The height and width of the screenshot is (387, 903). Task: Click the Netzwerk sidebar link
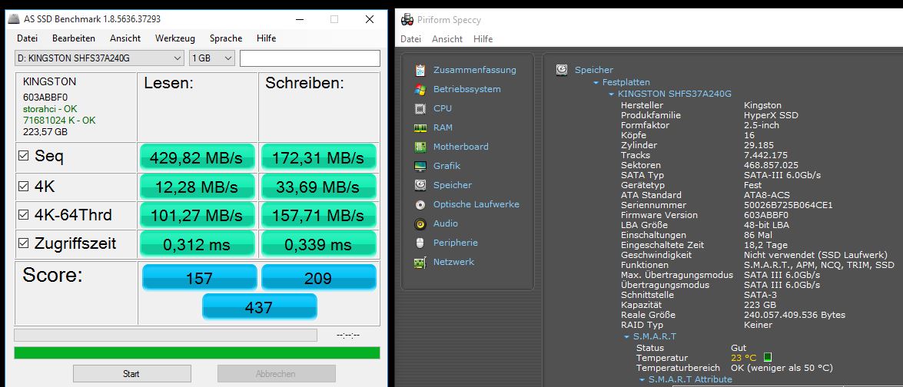click(453, 262)
